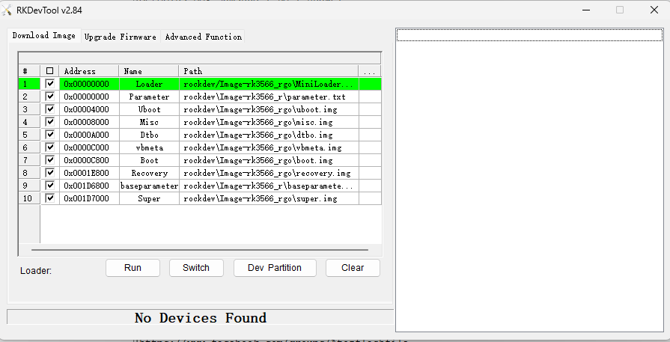Uncheck the Parameter row checkbox
Image resolution: width=670 pixels, height=342 pixels.
[x=50, y=97]
